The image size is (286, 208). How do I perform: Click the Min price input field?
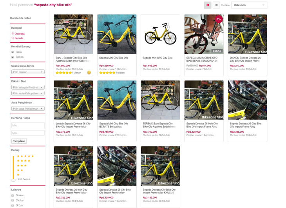[28, 125]
